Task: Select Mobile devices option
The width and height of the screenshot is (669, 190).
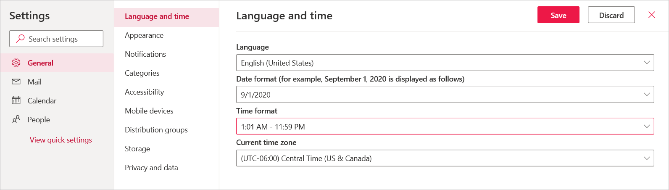Action: [149, 111]
